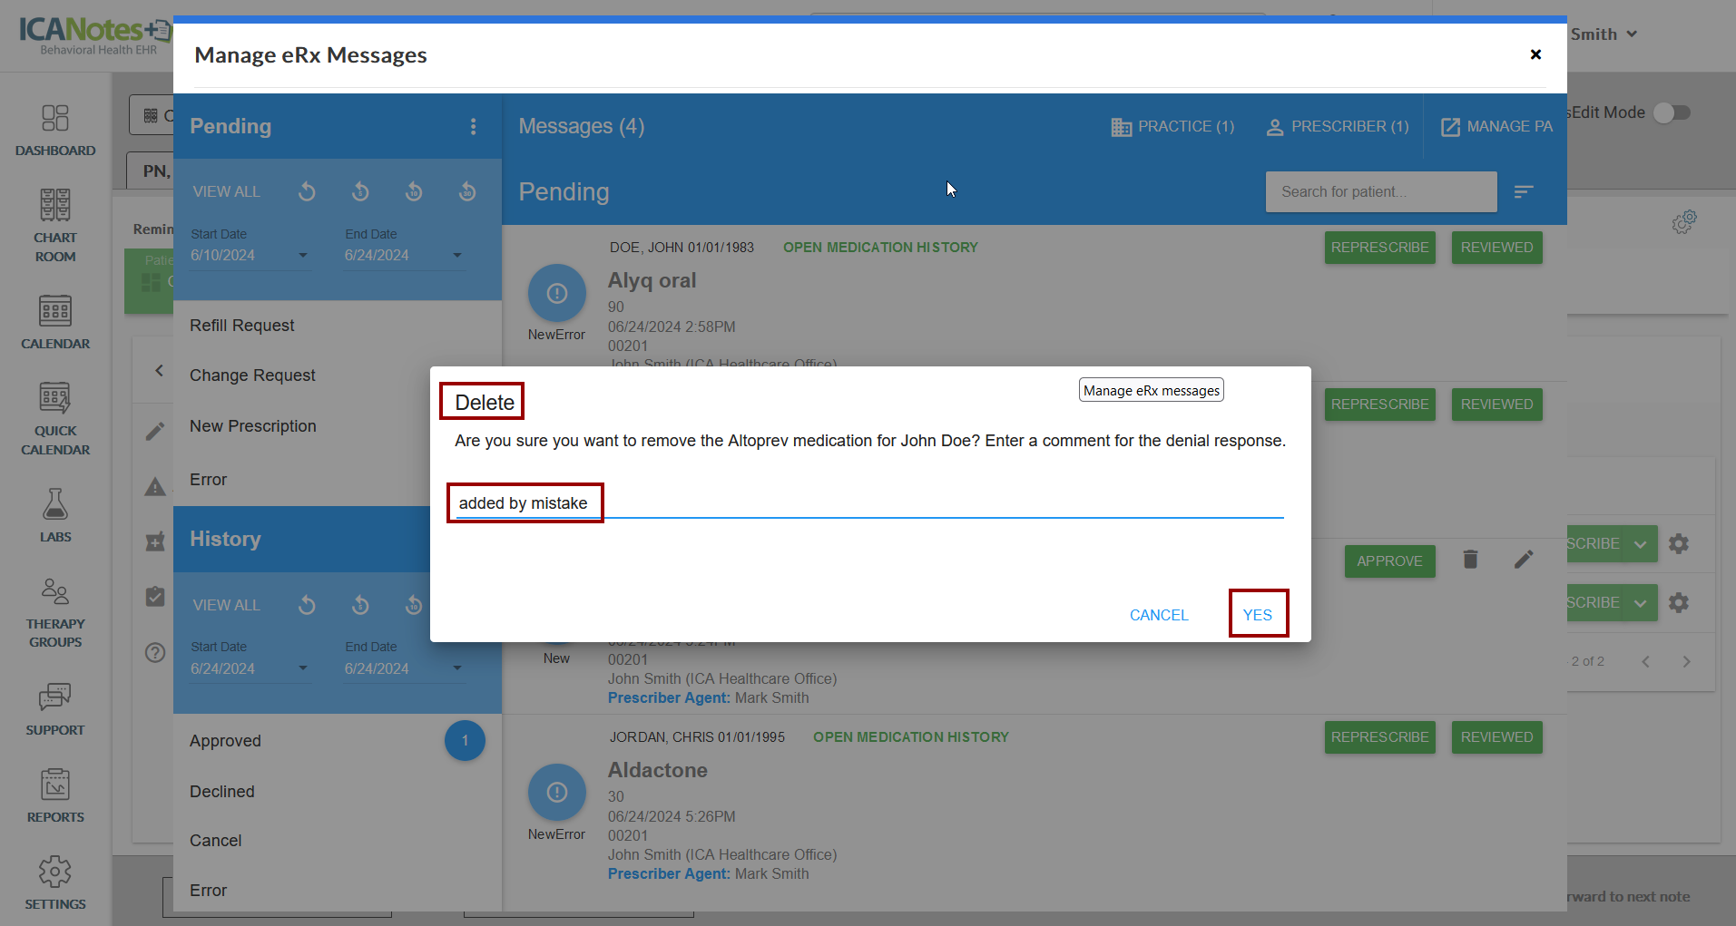Go to the next page in the background list

coord(1686,661)
